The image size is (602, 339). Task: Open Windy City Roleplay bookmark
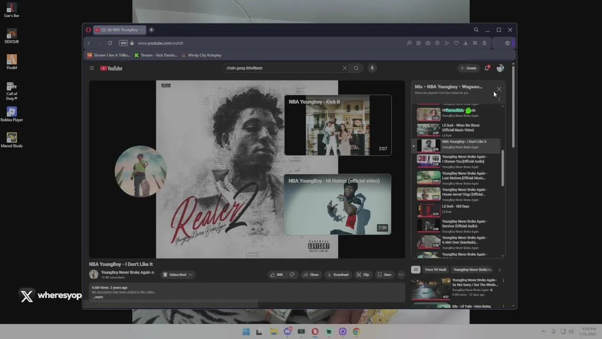(201, 55)
